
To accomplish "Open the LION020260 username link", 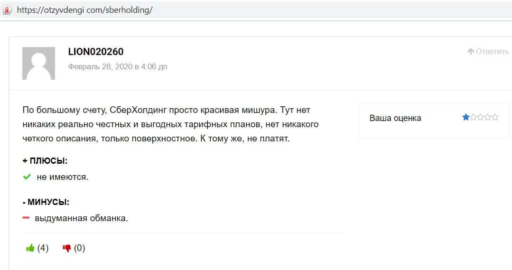I will click(96, 52).
